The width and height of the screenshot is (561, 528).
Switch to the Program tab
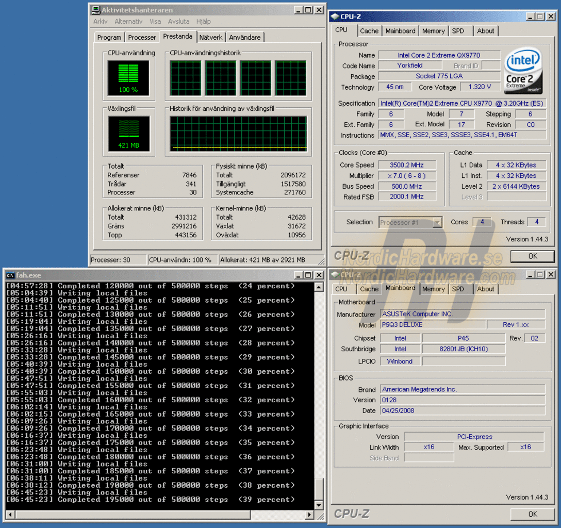point(109,37)
